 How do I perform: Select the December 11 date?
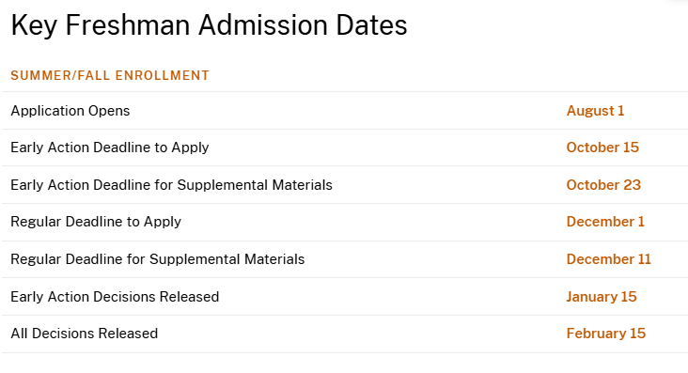pyautogui.click(x=609, y=259)
